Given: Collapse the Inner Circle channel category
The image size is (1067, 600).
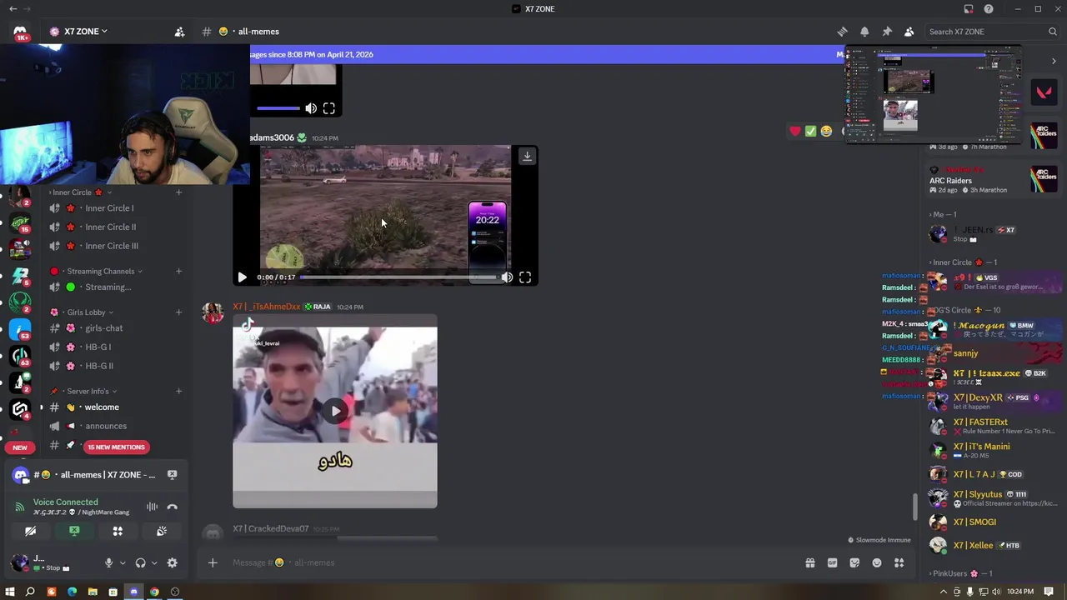Looking at the screenshot, I should point(79,192).
